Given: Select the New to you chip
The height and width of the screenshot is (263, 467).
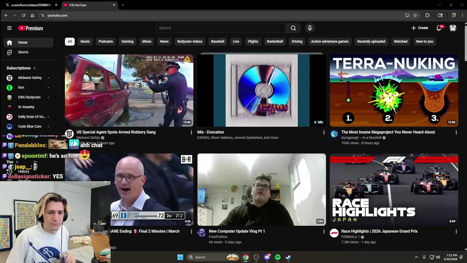Looking at the screenshot, I should [x=425, y=41].
